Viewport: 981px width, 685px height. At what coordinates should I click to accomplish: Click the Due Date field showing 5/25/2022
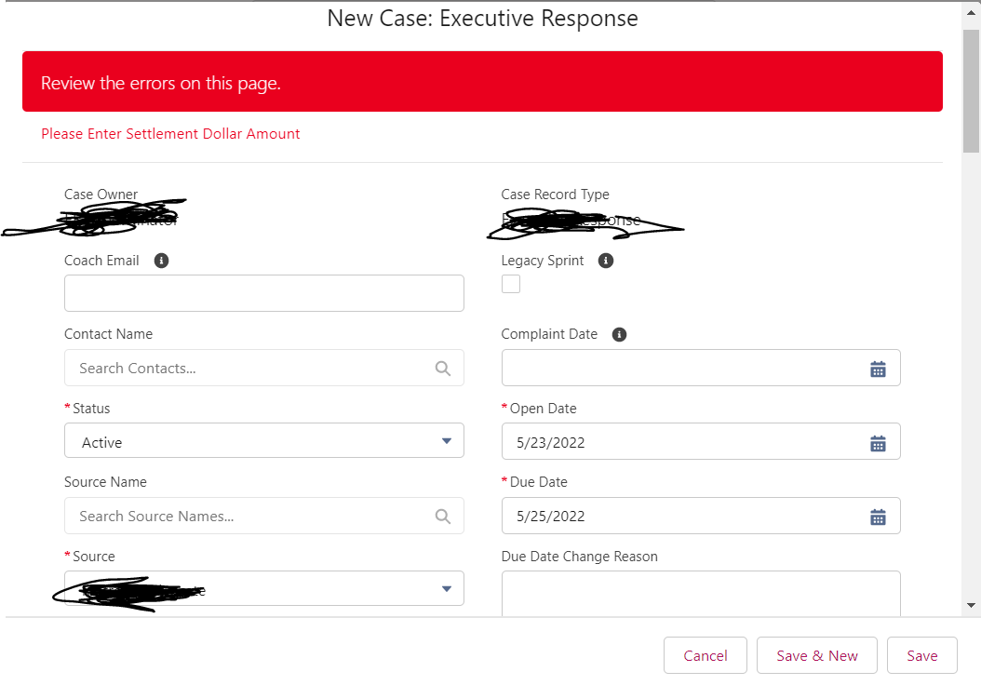coord(679,517)
